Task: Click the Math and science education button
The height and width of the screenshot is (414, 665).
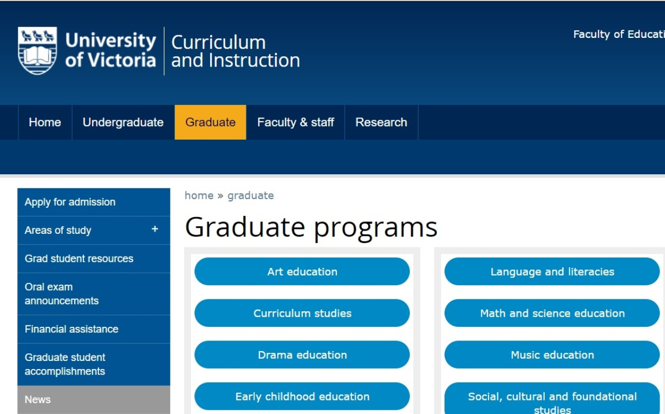Action: tap(552, 313)
